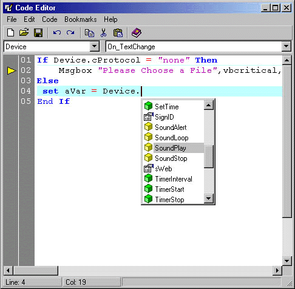Choose TimerInterval from the autocomplete list
295x289 pixels.
174,179
